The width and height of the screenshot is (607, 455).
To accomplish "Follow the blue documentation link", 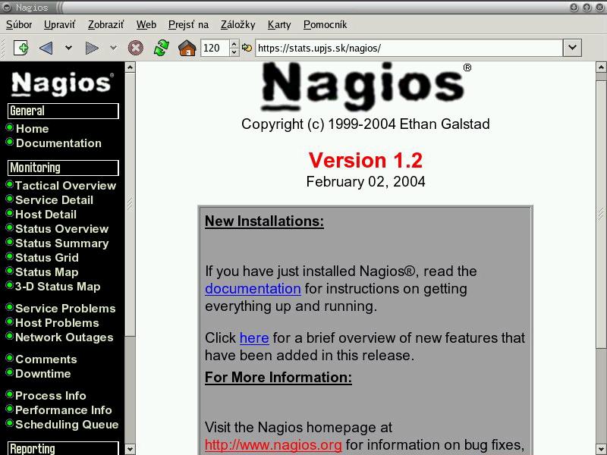I will (253, 289).
